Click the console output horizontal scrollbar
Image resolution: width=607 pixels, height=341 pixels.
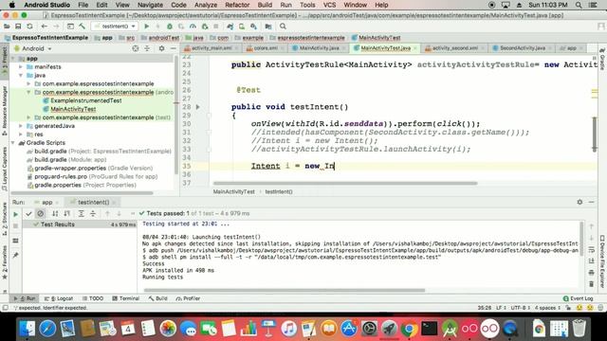(x=285, y=290)
